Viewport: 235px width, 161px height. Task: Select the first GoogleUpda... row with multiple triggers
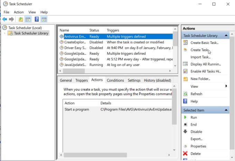(x=116, y=53)
